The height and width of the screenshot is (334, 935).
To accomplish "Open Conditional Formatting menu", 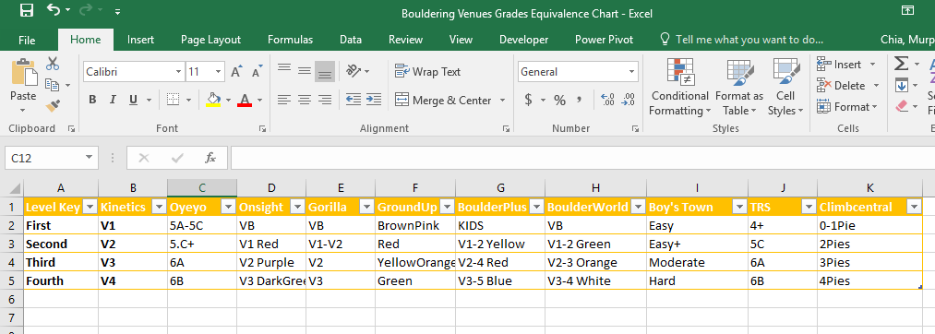I will 679,87.
